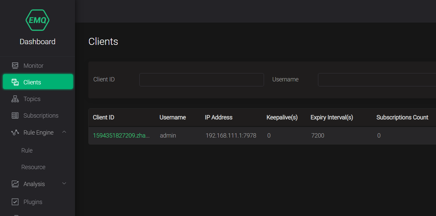Switch to the Topics page
The height and width of the screenshot is (216, 436).
pyautogui.click(x=32, y=99)
